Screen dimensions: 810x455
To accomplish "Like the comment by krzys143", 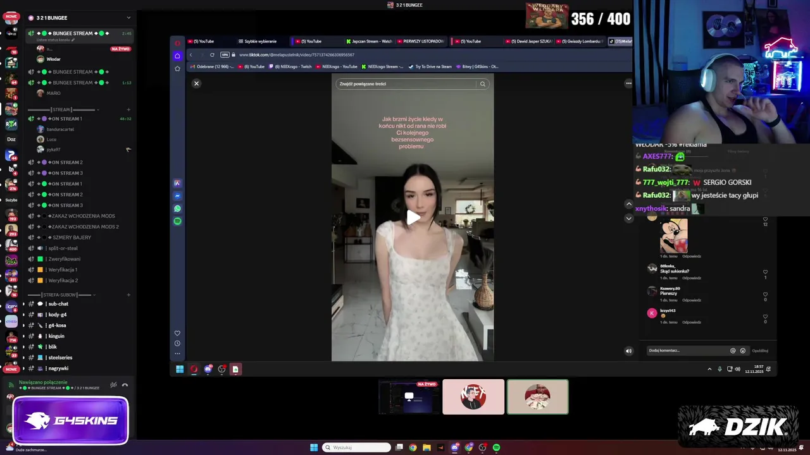I will pos(765,317).
